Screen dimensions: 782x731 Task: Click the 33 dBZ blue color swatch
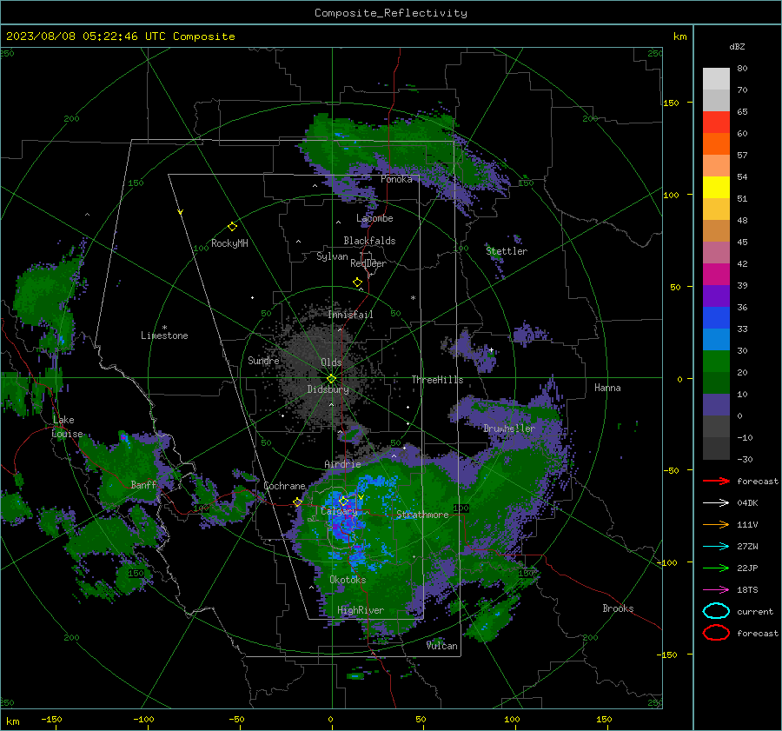pyautogui.click(x=716, y=317)
